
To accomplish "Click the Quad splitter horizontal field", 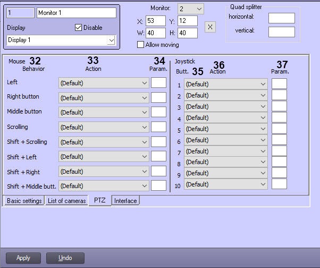I will click(282, 18).
